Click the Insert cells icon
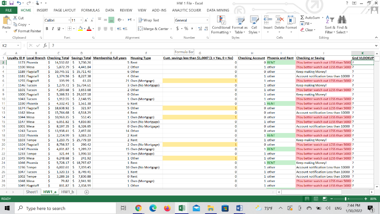Screen dimensions: 380x214 (268, 20)
